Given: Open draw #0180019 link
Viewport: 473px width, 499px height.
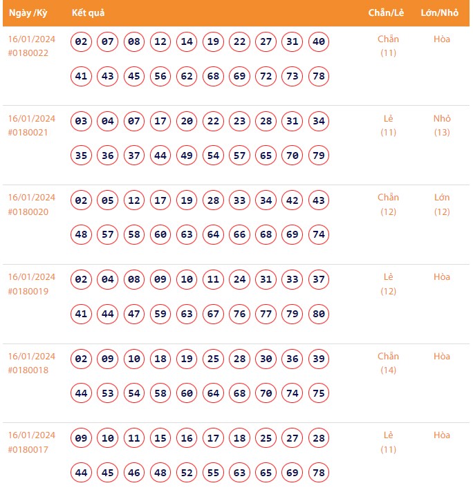Looking at the screenshot, I should pyautogui.click(x=28, y=292).
